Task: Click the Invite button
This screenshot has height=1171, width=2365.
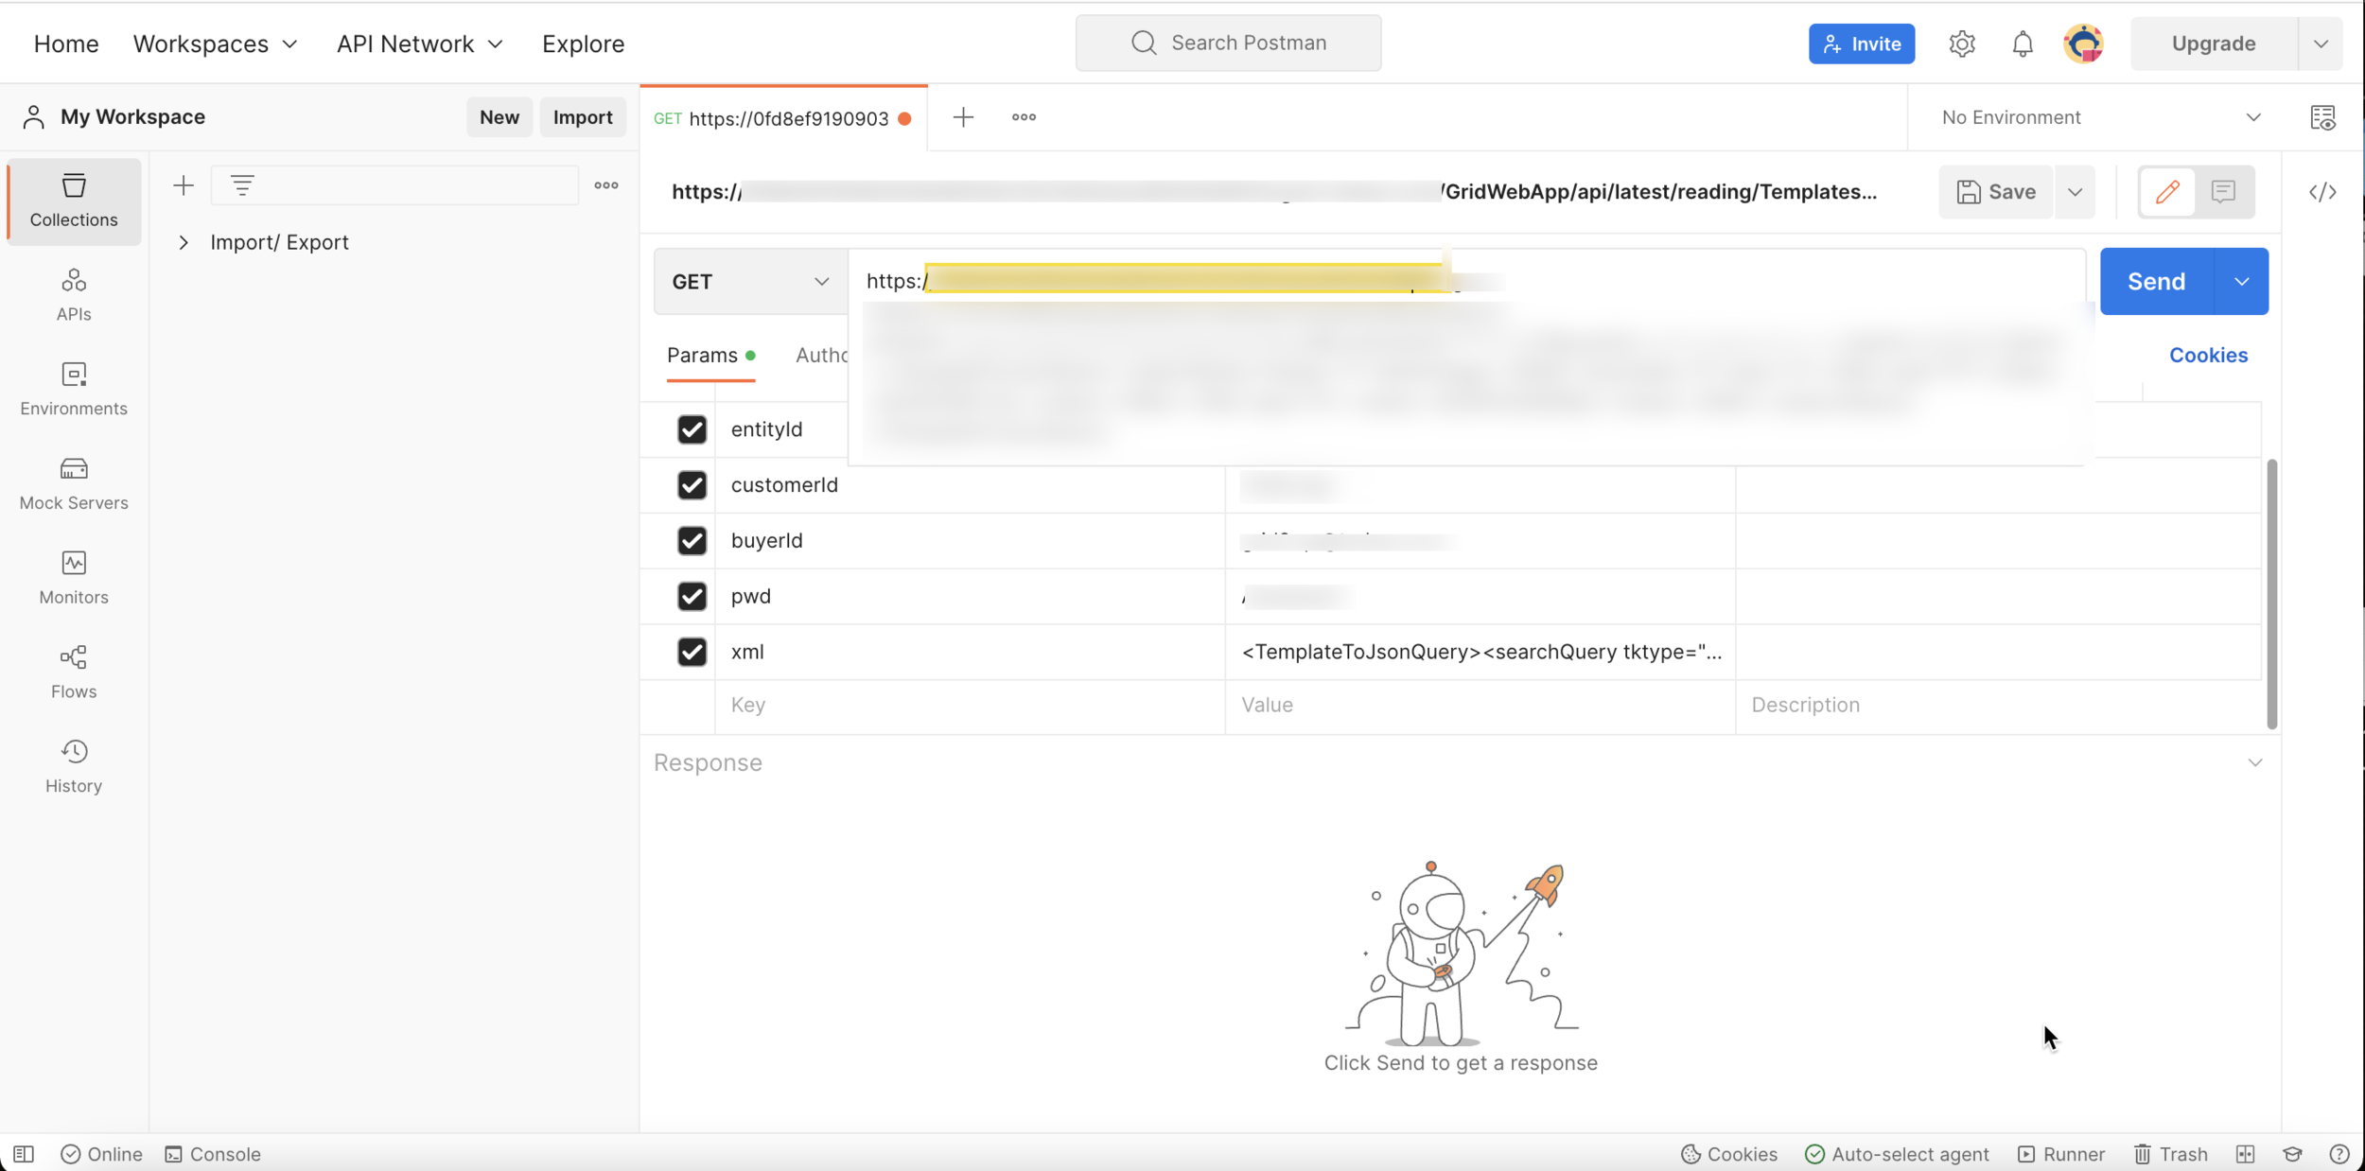Action: click(x=1862, y=44)
